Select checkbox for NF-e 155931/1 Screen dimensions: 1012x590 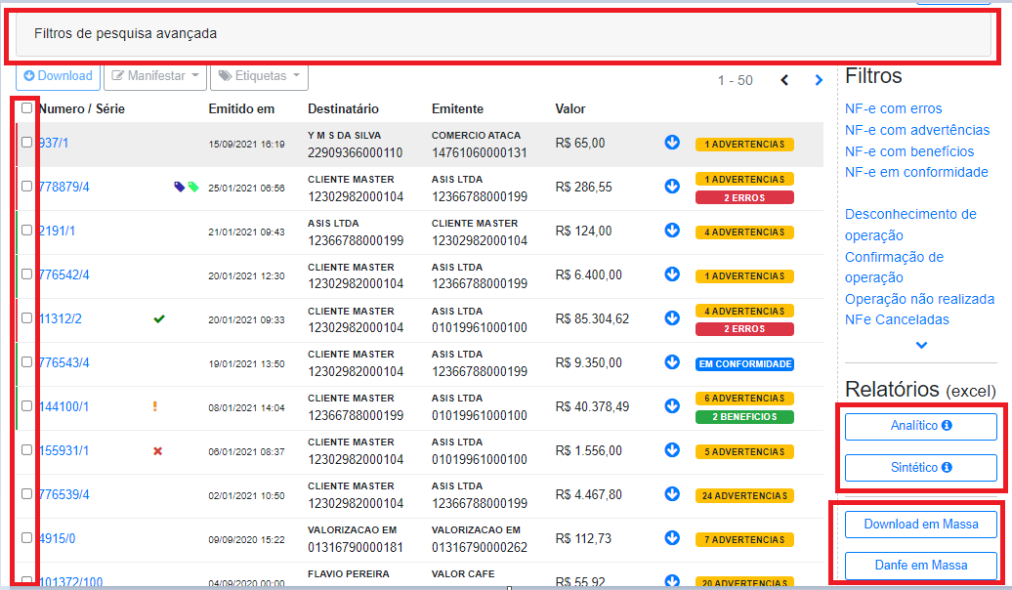26,449
